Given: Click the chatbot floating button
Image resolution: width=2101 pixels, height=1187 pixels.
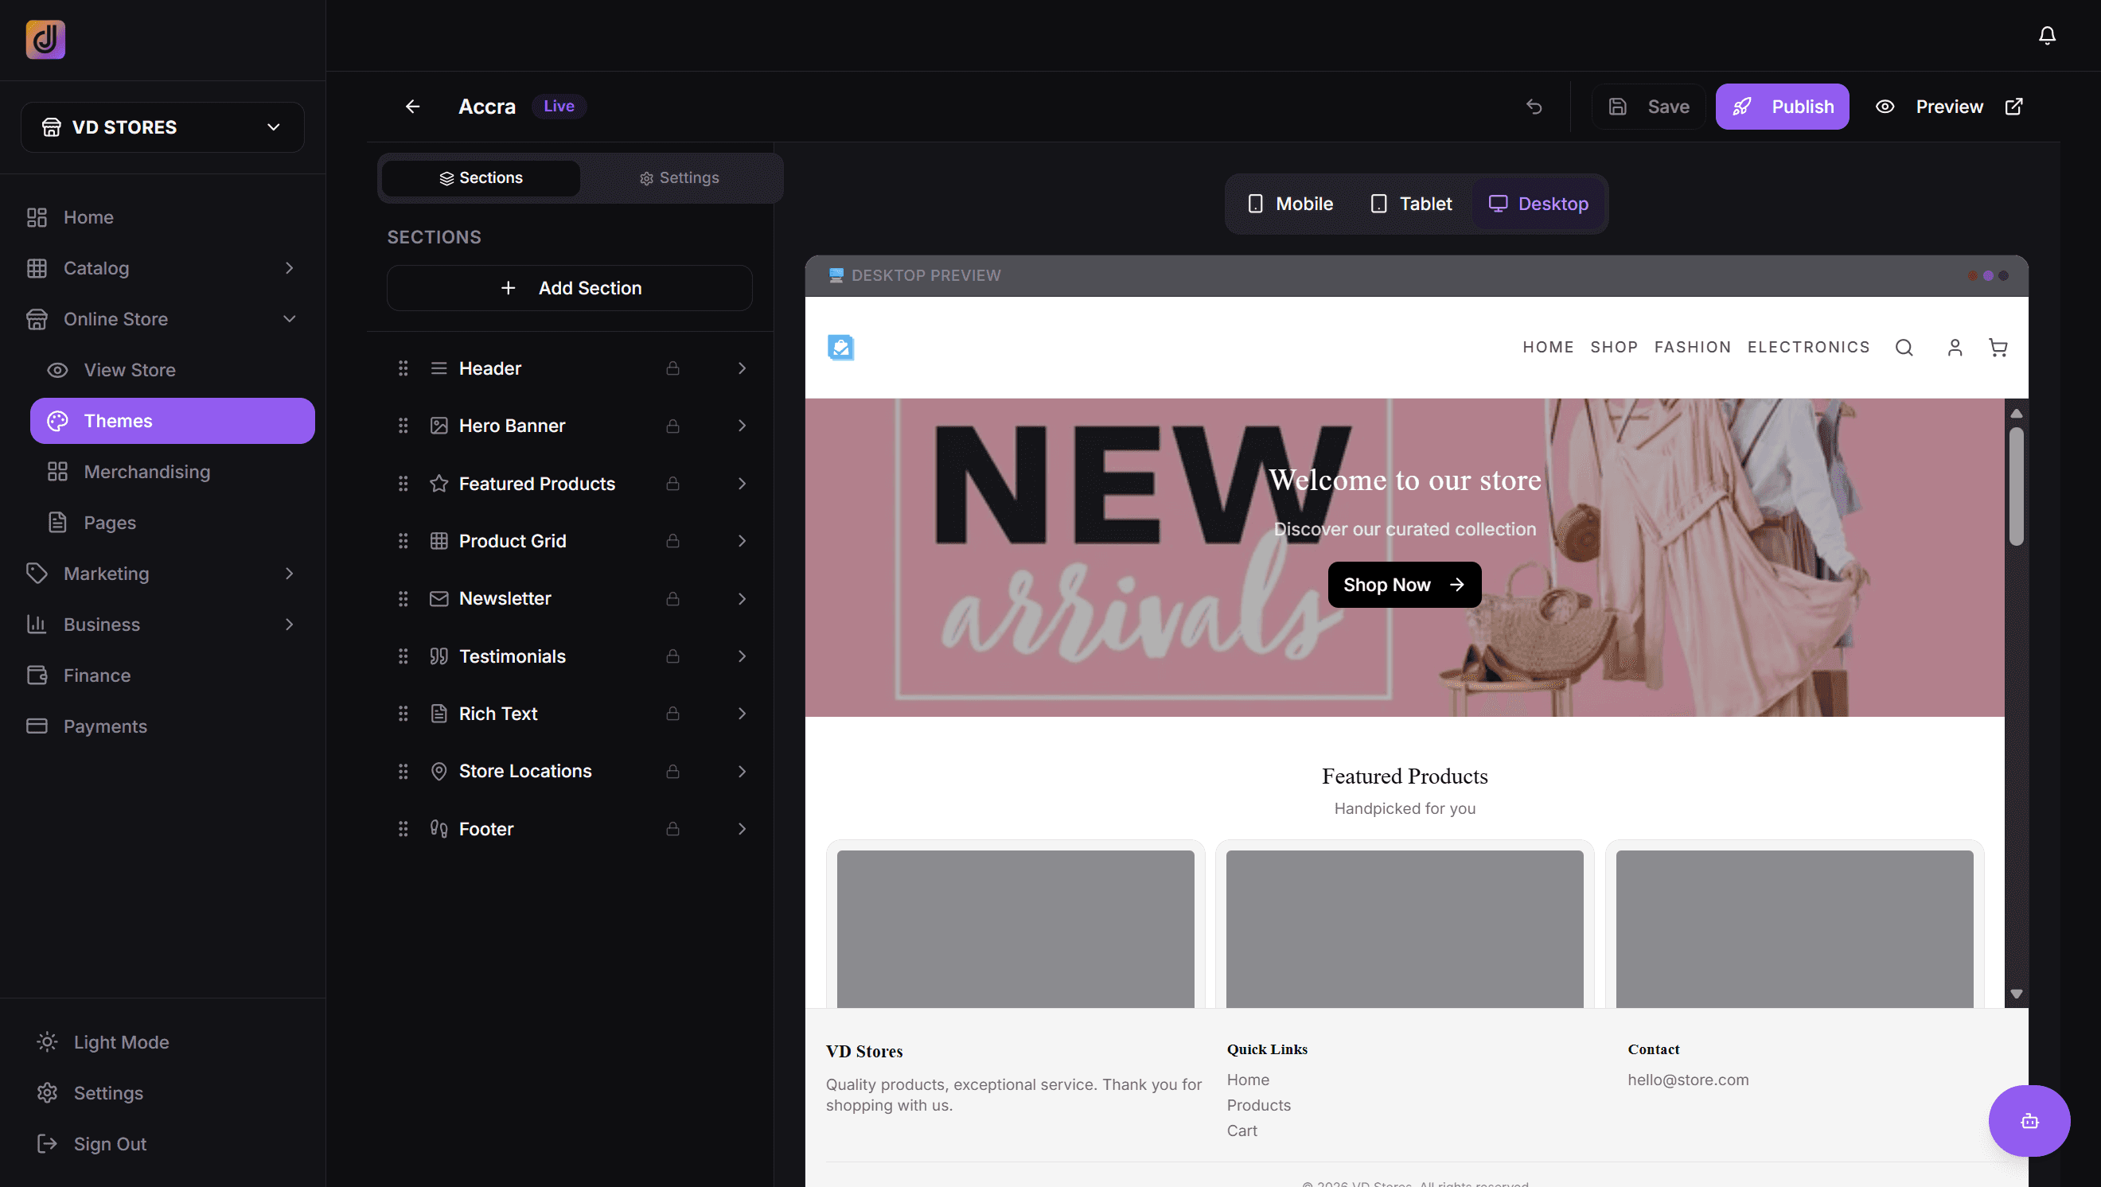Looking at the screenshot, I should click(x=2029, y=1120).
